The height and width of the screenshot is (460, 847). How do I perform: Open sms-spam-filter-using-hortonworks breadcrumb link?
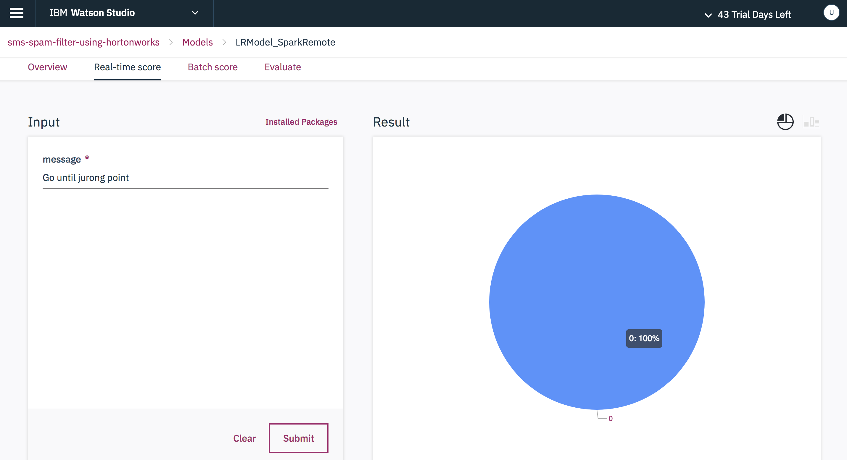(83, 42)
